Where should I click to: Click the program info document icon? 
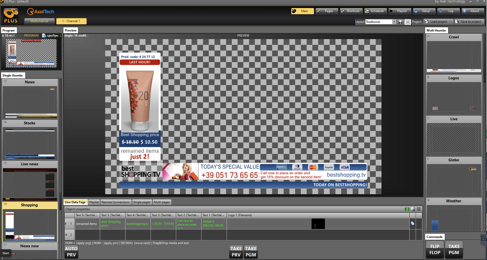click(x=44, y=36)
